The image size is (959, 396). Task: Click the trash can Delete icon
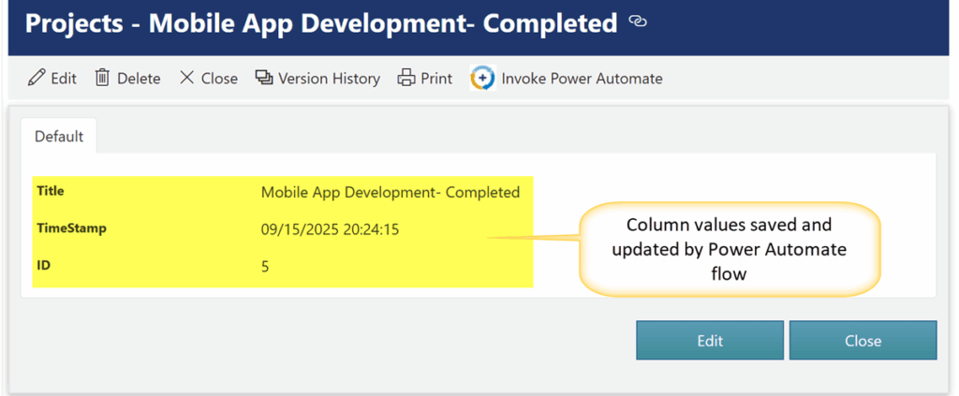pos(103,79)
